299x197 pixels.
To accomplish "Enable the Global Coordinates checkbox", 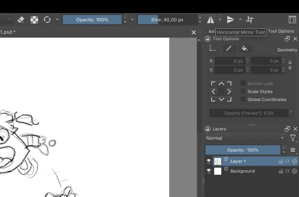I will click(243, 99).
